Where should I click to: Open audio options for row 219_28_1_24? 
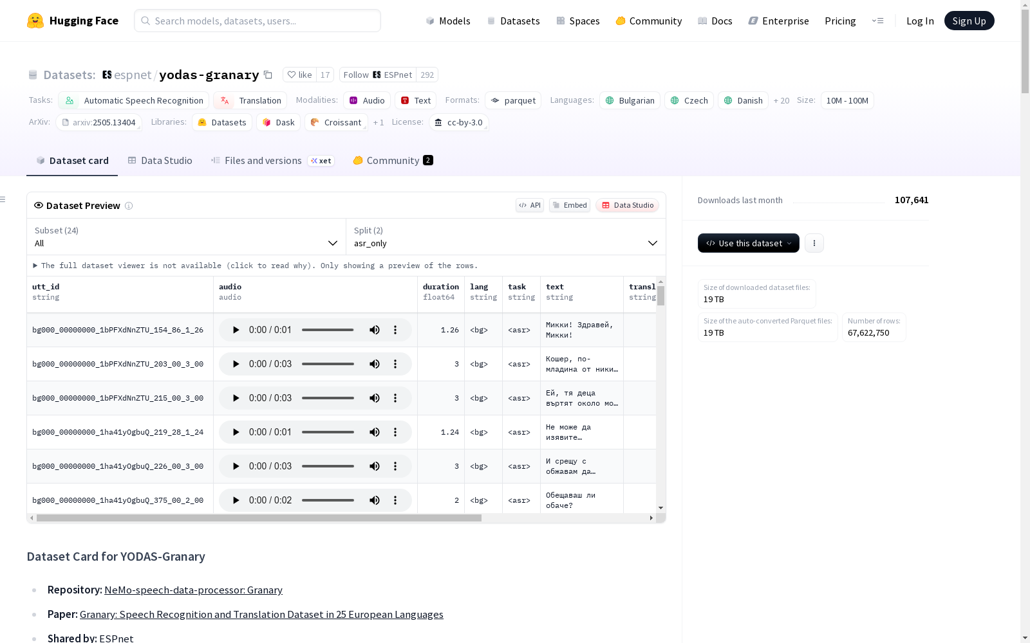[395, 432]
